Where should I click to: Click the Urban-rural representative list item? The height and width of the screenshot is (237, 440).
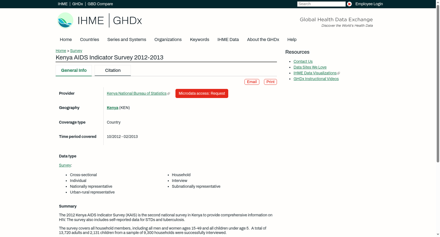pyautogui.click(x=92, y=192)
